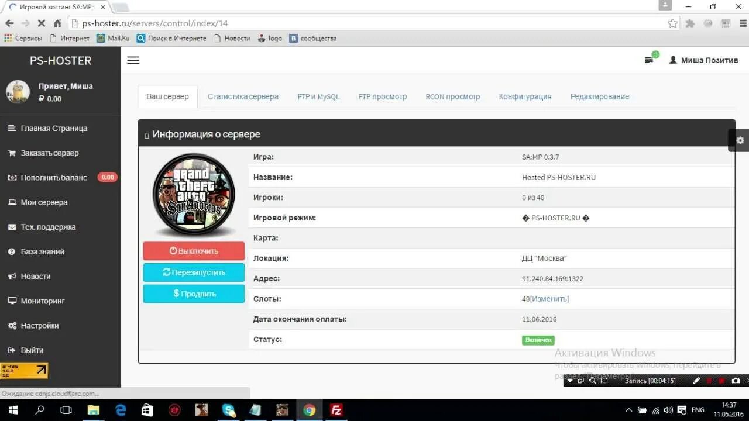This screenshot has height=421, width=749.
Task: Open the Сервисы dropdown in bookmarks bar
Action: click(23, 38)
